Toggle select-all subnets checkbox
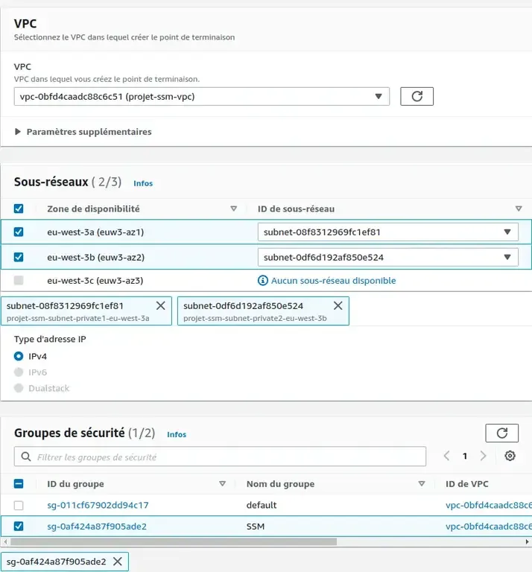This screenshot has height=572, width=532. coord(19,209)
